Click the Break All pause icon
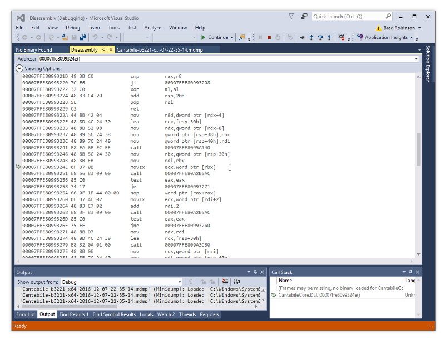 click(260, 37)
